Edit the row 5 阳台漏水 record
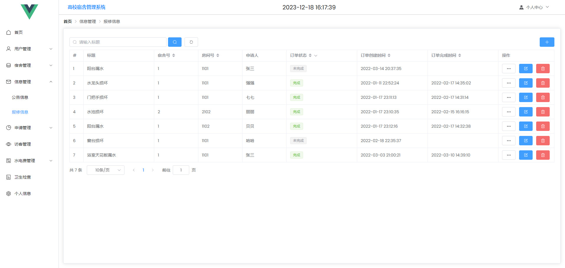This screenshot has width=565, height=268. pos(526,126)
